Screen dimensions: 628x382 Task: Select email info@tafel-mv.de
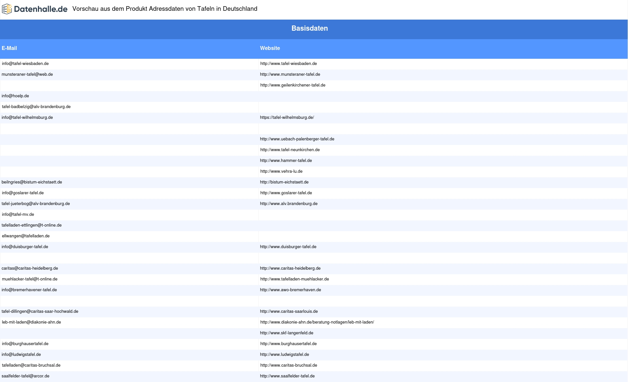18,215
